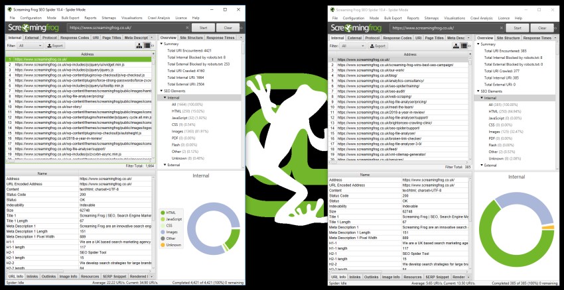564x290 pixels.
Task: Open Inlinks tab in left window
Action: click(33, 276)
